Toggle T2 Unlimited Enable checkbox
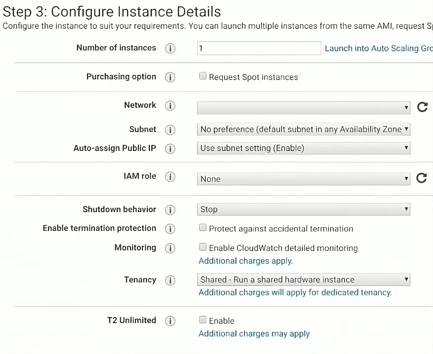The height and width of the screenshot is (354, 433). pos(203,319)
